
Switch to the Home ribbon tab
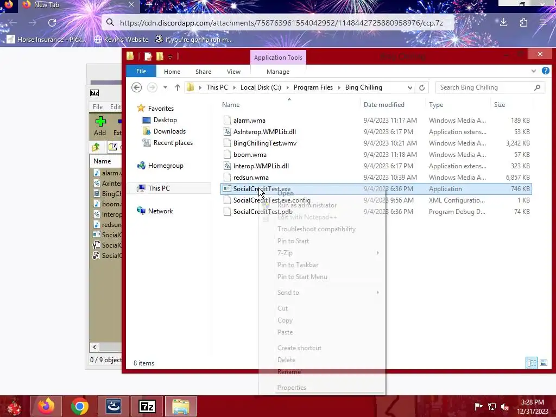coord(172,72)
